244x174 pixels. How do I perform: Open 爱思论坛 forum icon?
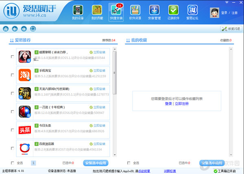(x=192, y=10)
